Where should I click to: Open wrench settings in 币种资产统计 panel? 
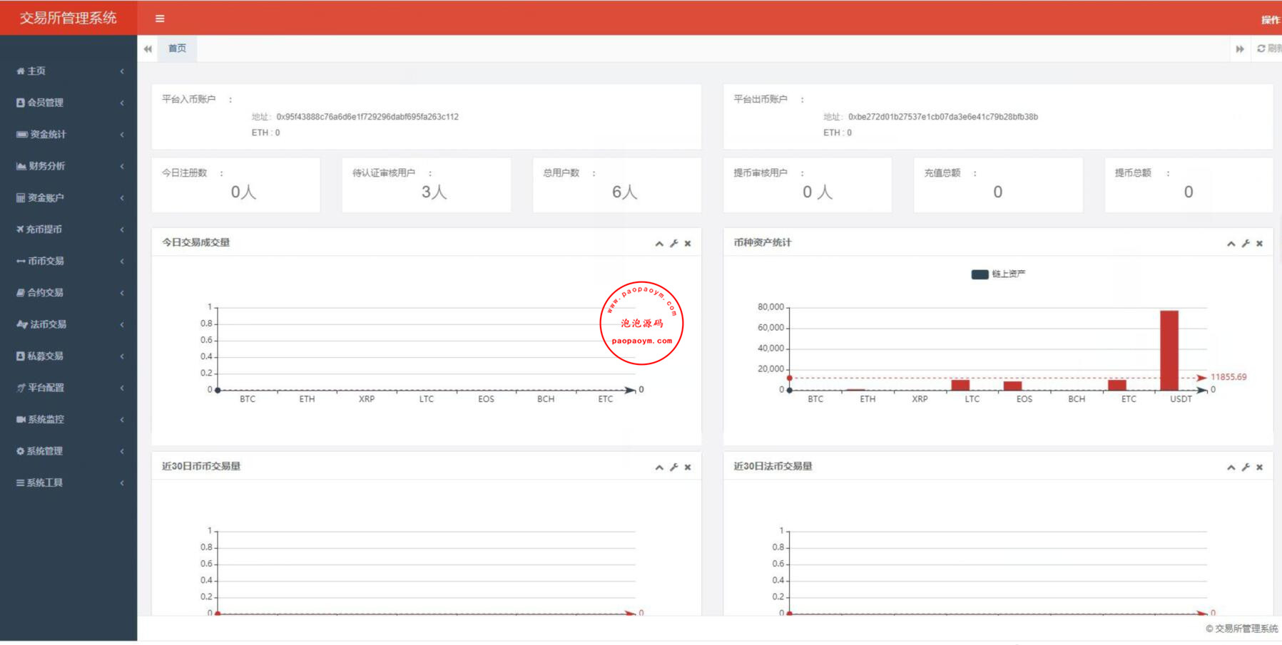click(1246, 244)
